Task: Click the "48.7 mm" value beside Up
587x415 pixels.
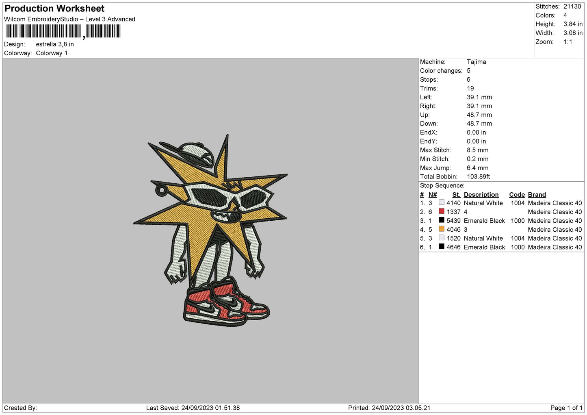Action: pyautogui.click(x=479, y=115)
